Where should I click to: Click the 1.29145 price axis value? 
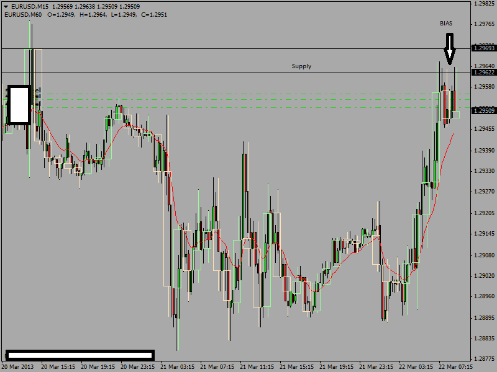485,234
